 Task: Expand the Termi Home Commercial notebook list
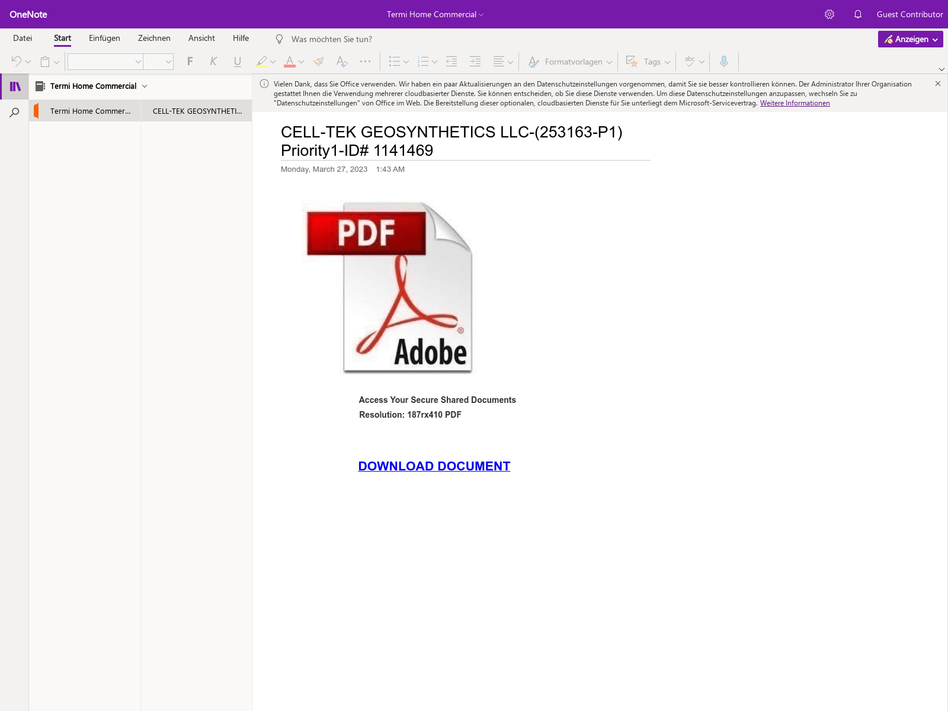coord(145,86)
